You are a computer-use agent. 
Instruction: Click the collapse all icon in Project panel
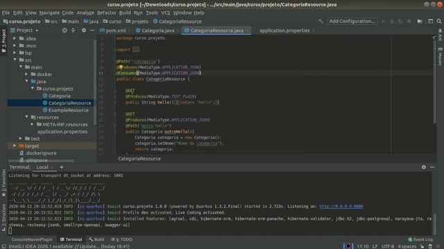(x=74, y=30)
